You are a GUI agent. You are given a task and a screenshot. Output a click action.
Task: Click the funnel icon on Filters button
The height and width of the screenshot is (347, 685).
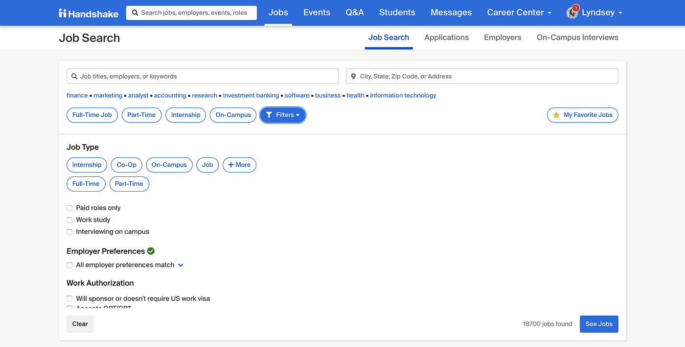point(269,115)
